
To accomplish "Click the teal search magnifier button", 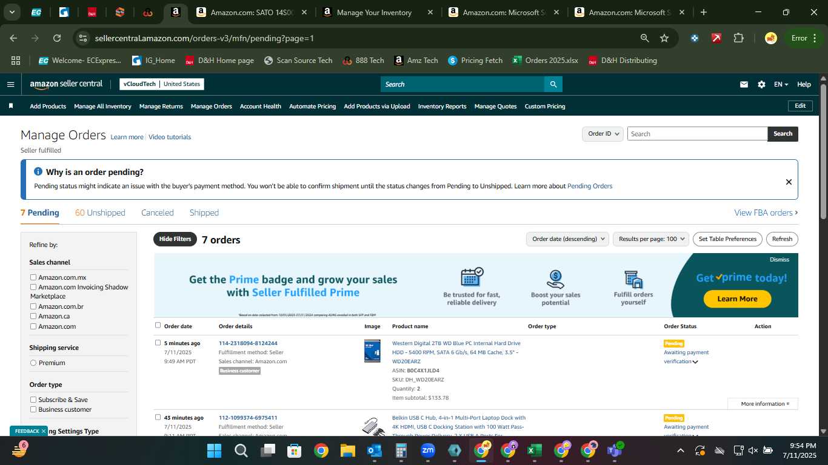I will (x=553, y=84).
